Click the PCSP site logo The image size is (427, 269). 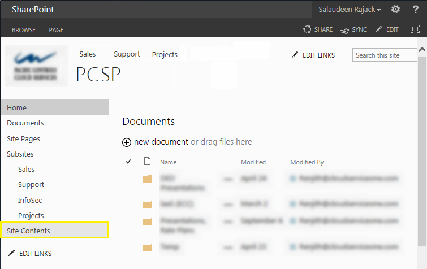click(36, 66)
